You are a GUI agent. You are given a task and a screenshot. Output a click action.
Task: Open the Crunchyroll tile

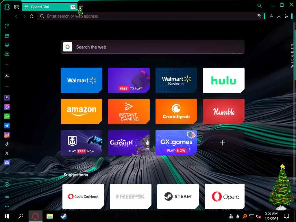pos(176,112)
